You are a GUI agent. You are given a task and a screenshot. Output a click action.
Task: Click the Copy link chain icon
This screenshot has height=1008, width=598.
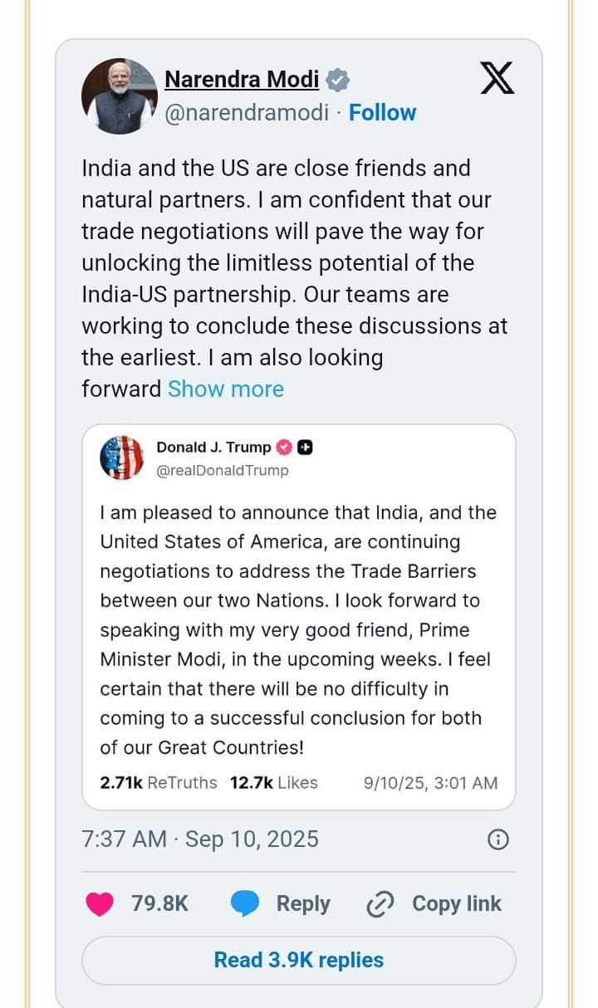[380, 903]
